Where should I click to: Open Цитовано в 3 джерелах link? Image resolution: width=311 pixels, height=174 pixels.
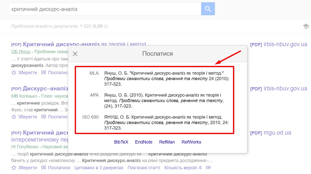[99, 168]
